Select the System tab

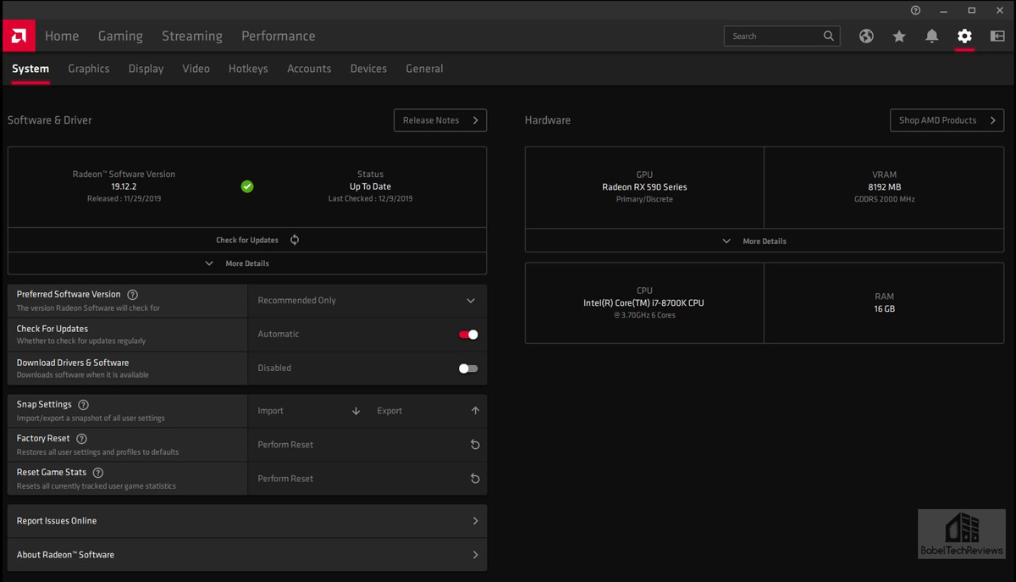click(30, 69)
